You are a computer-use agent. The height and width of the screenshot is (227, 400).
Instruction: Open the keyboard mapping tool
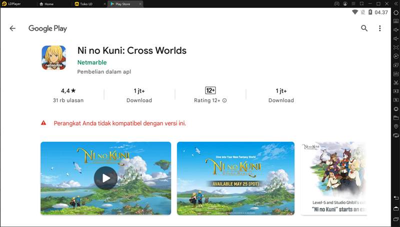point(396,21)
